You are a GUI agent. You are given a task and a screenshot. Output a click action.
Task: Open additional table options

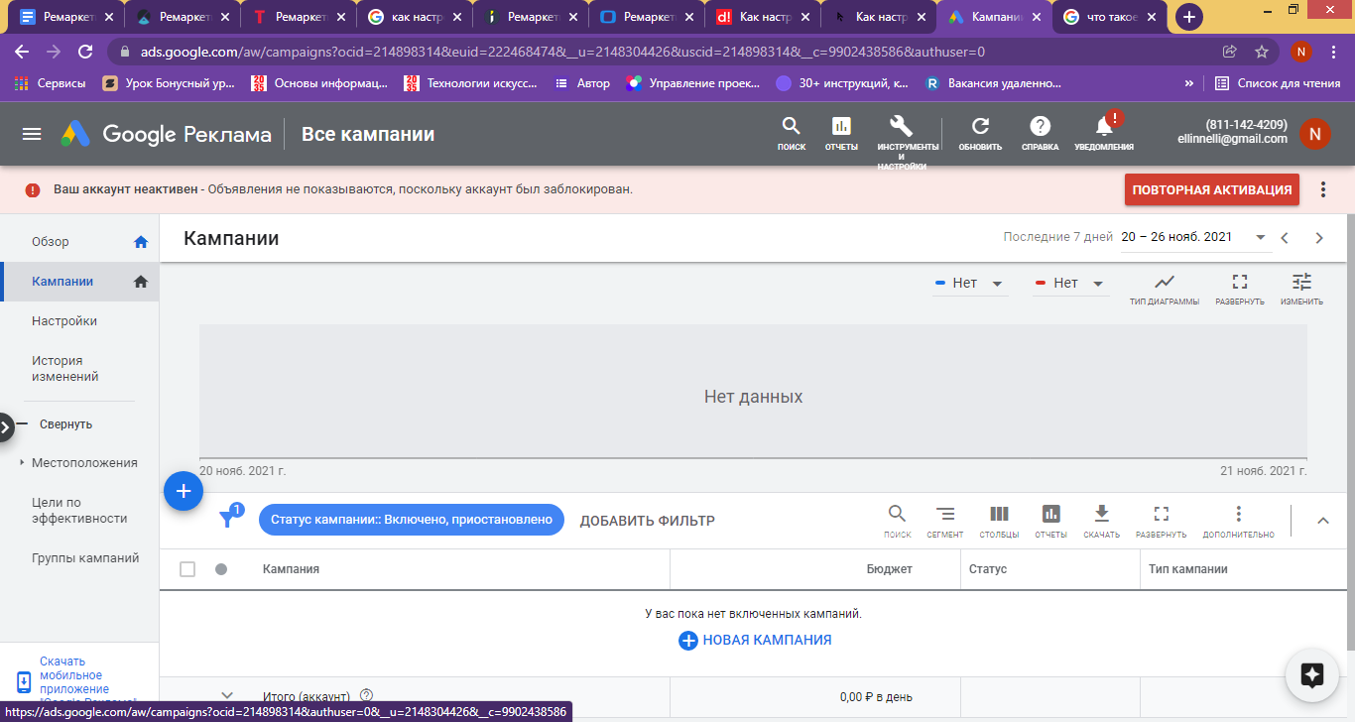[1238, 521]
